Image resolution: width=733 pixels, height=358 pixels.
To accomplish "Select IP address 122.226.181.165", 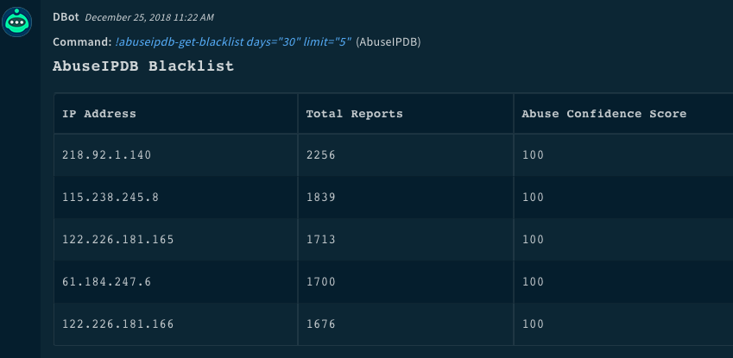I will [118, 239].
